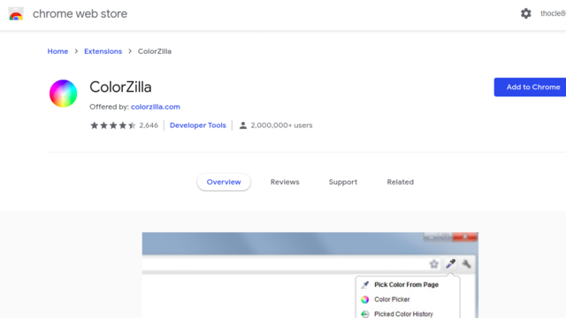Open the settings gear icon

525,14
